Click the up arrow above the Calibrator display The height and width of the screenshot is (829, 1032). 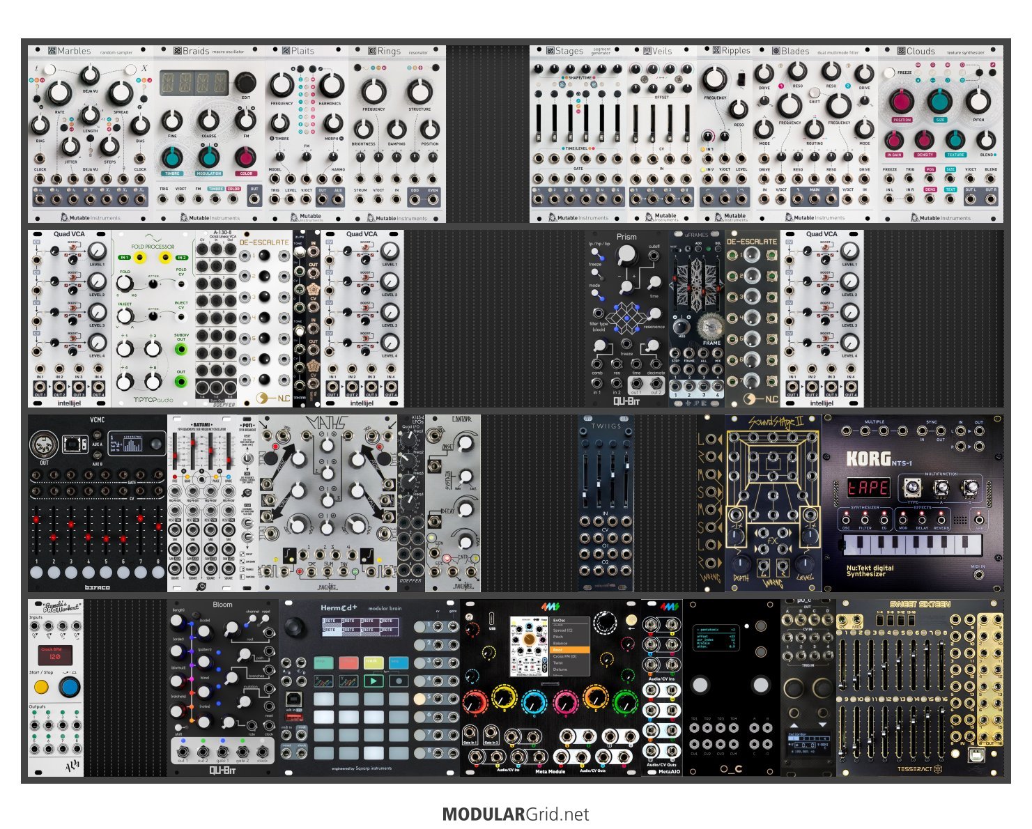click(x=794, y=725)
